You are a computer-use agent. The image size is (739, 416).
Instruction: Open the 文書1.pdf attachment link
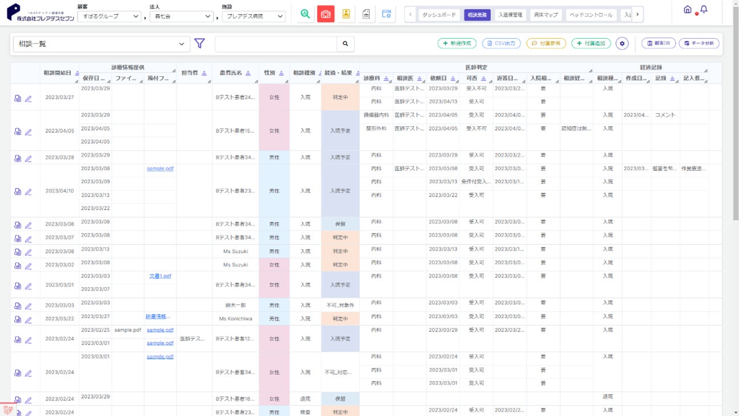(160, 276)
